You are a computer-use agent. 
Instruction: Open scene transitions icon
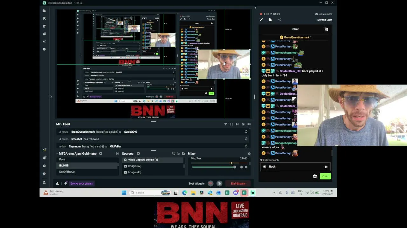(117, 154)
